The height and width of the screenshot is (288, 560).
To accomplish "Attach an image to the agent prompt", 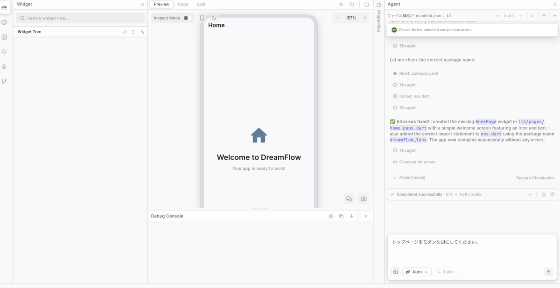I will (x=396, y=272).
